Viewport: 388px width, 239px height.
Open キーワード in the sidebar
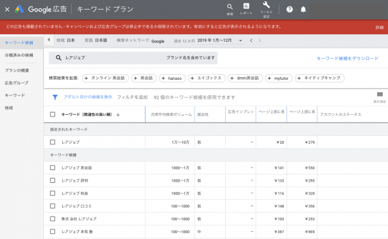(x=15, y=95)
